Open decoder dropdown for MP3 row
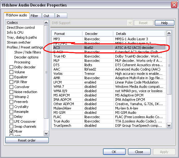 click(98, 39)
